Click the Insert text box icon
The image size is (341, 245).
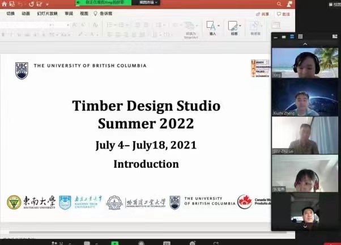coord(210,27)
